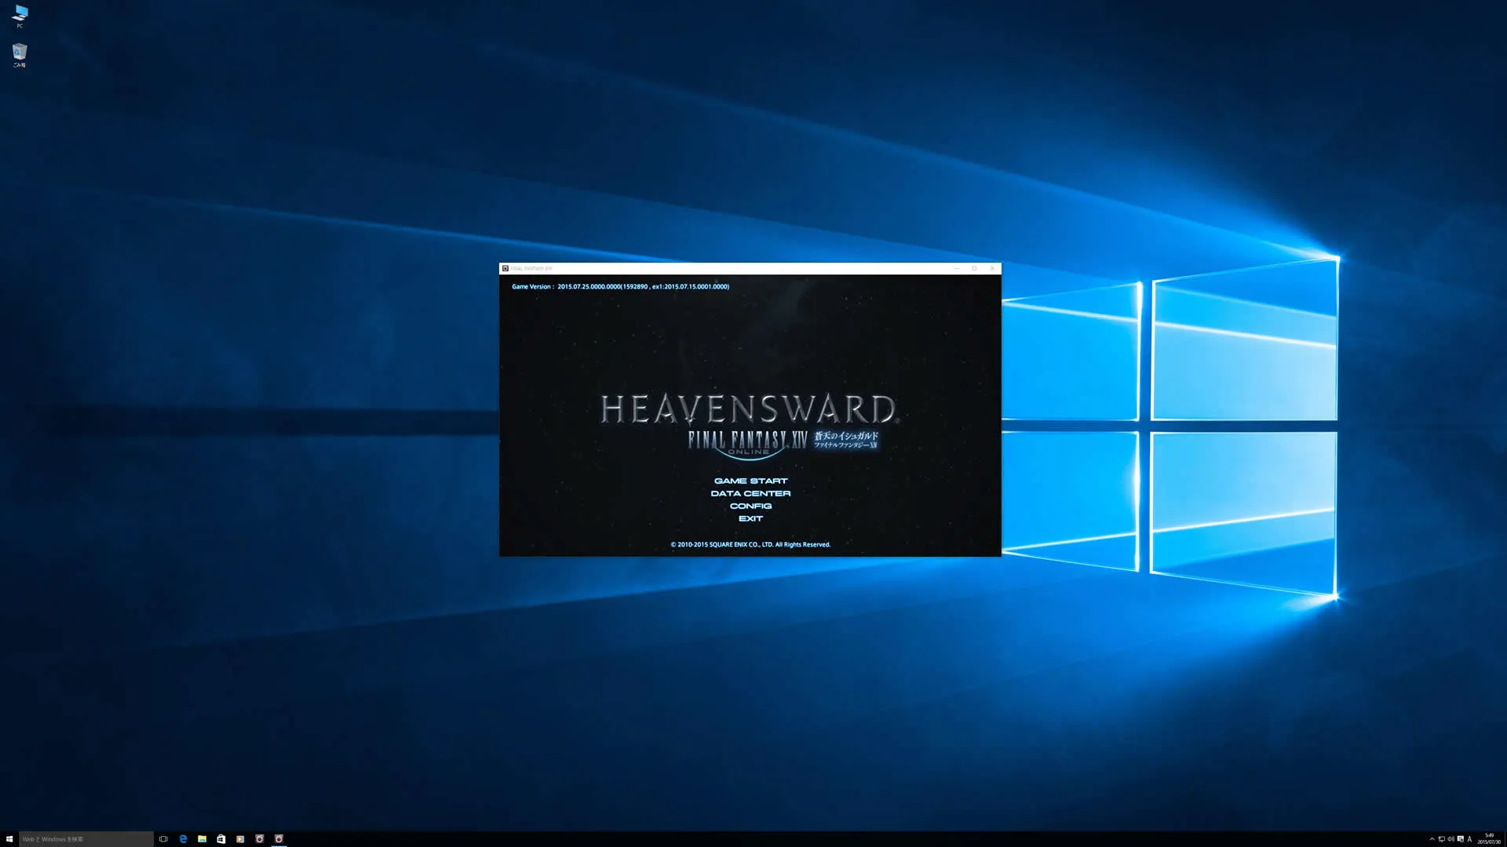Toggle the IME input mode indicator
1507x847 pixels.
pos(1469,839)
